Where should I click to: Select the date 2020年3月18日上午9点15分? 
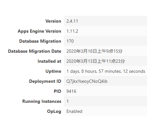95,51
